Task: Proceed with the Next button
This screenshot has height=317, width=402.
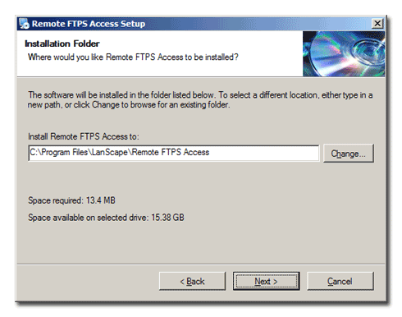Action: tap(267, 281)
